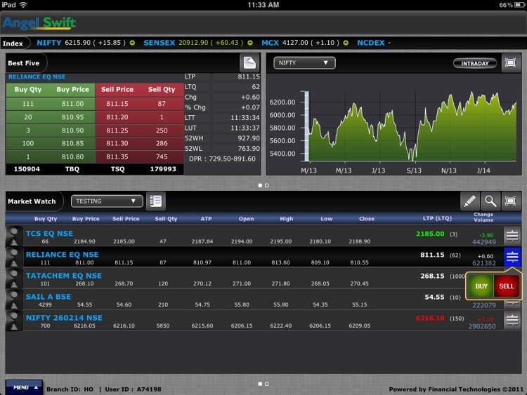Click the Buy Price header in Market Watch
527x395 pixels.
click(x=86, y=218)
